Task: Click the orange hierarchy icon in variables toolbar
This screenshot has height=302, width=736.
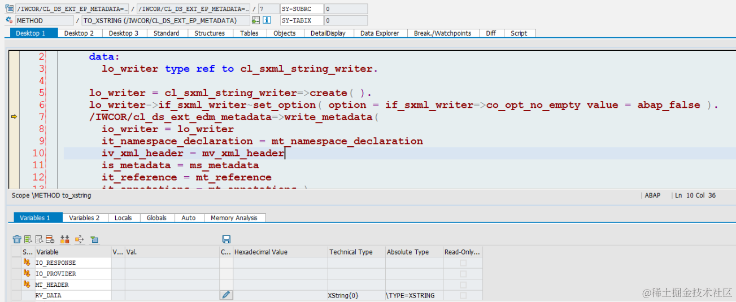Action: coord(64,239)
